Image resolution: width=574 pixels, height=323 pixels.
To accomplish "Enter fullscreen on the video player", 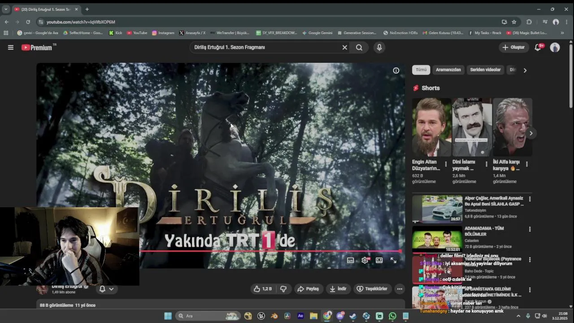I will click(393, 260).
